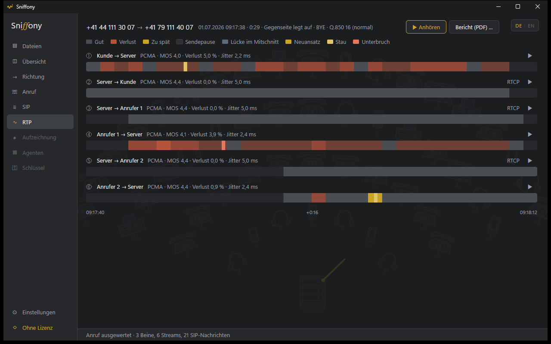
Task: Open RTCP for Server → Anrufer 1 stream
Action: click(513, 108)
